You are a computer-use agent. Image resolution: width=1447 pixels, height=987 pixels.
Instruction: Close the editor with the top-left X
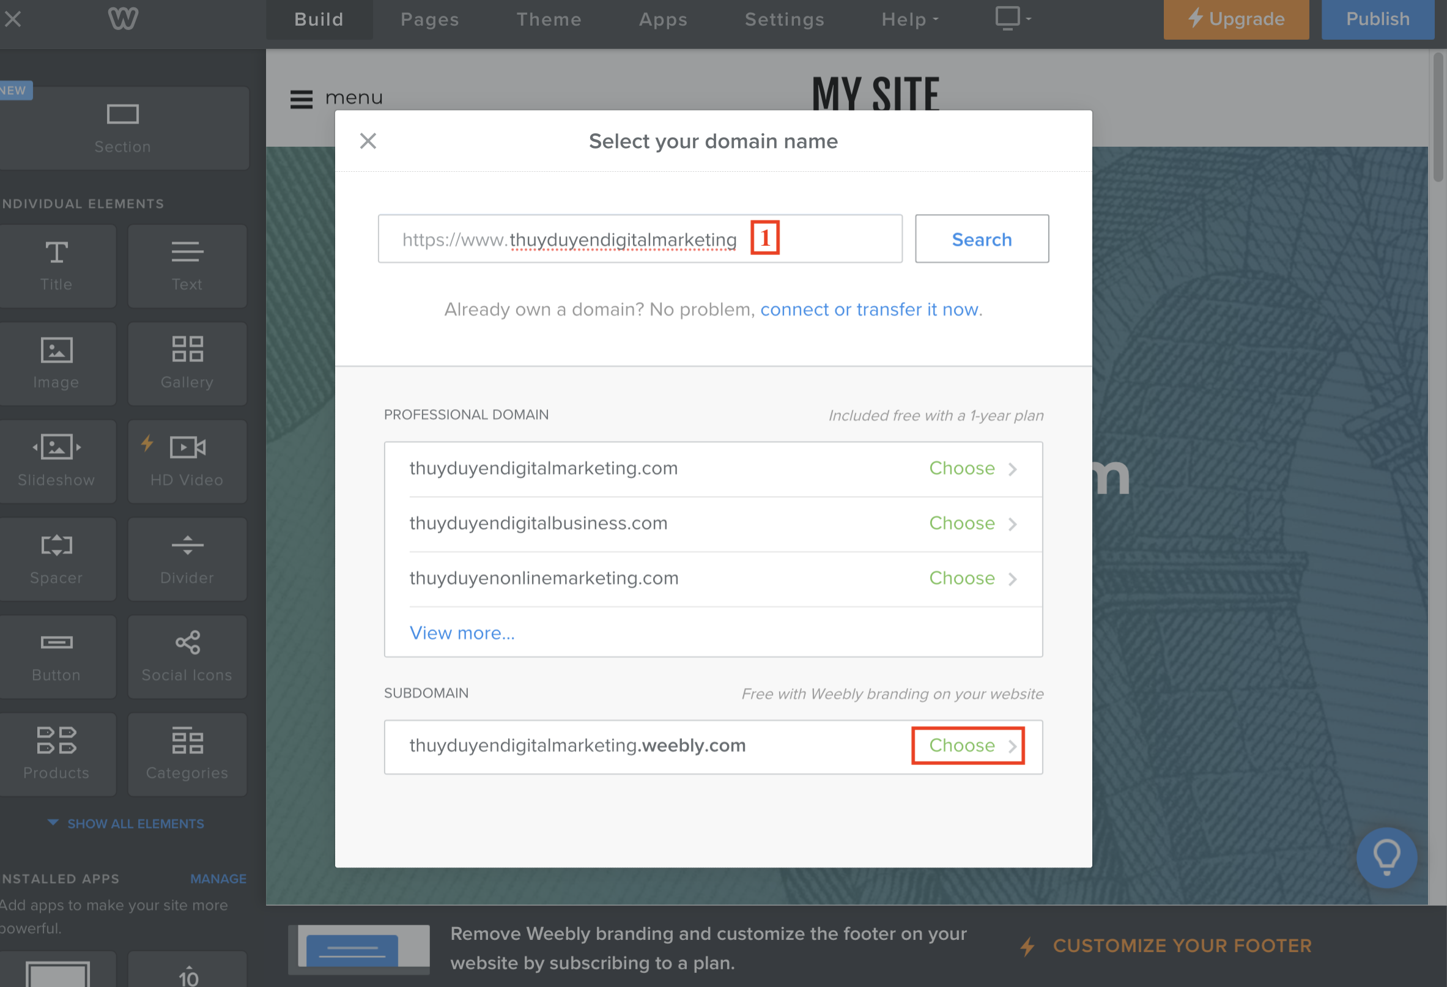pyautogui.click(x=12, y=19)
